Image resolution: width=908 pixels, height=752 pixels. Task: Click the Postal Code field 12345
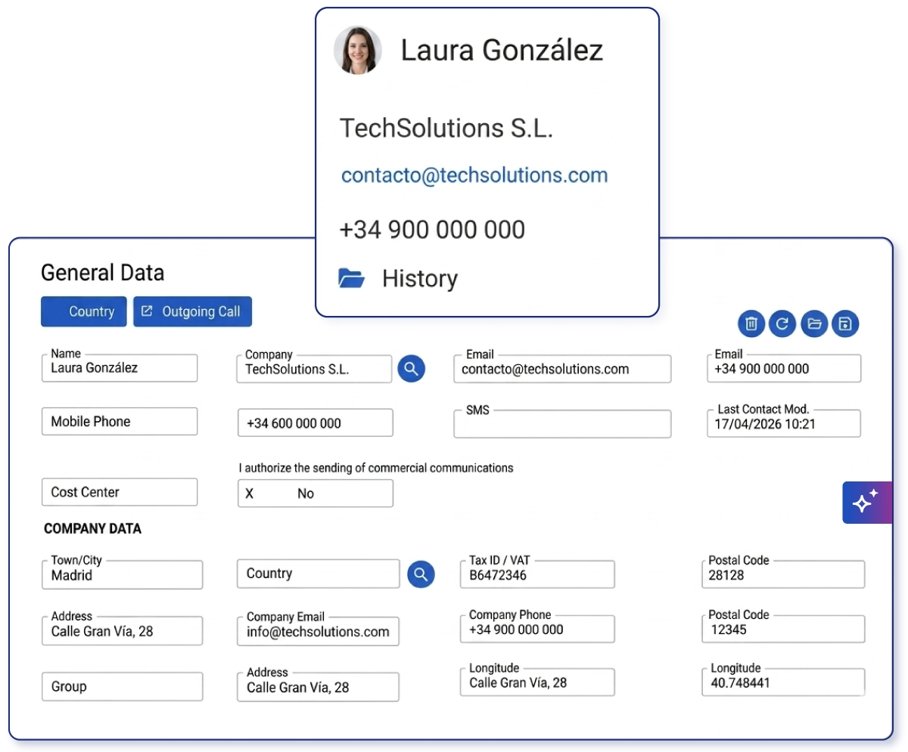[x=783, y=629]
